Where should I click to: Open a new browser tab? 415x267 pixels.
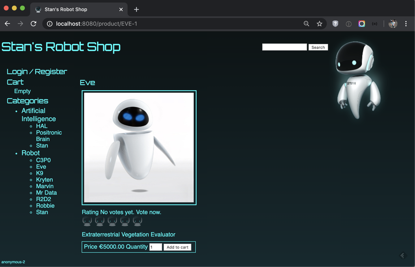click(136, 9)
